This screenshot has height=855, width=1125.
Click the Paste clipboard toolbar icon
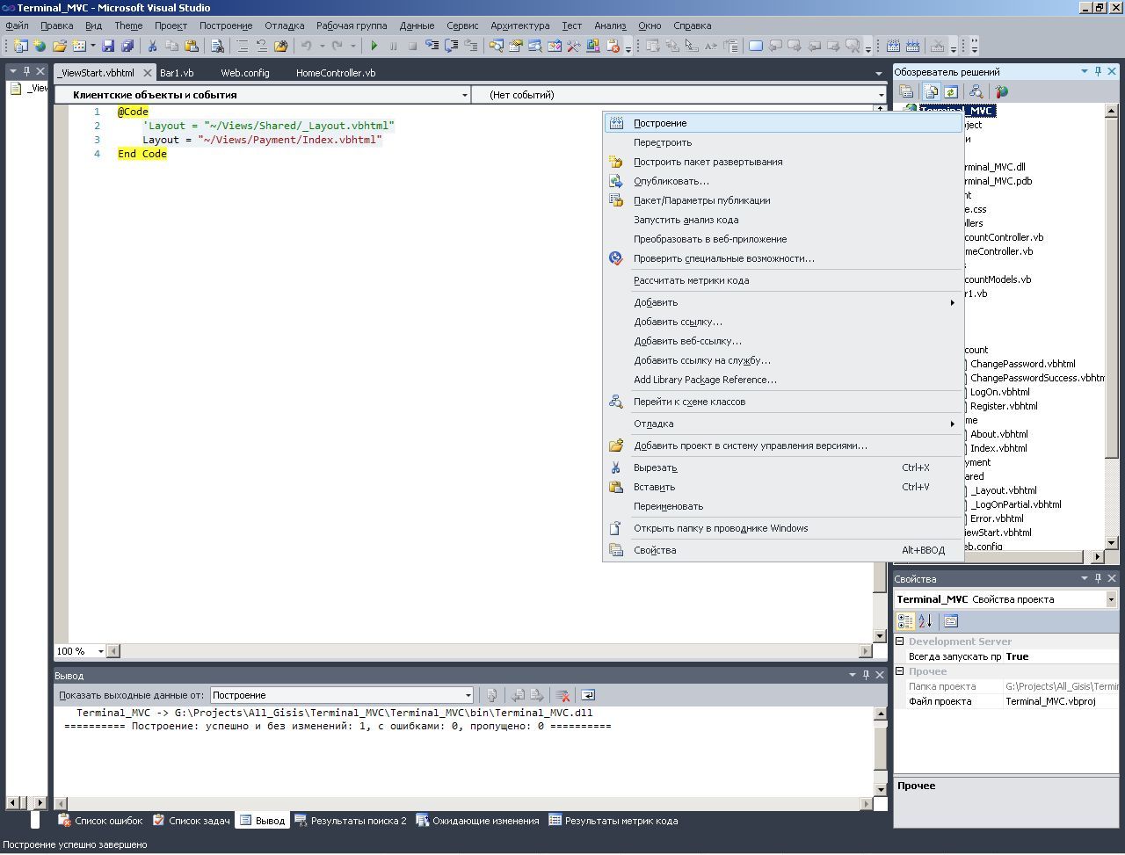pos(191,46)
